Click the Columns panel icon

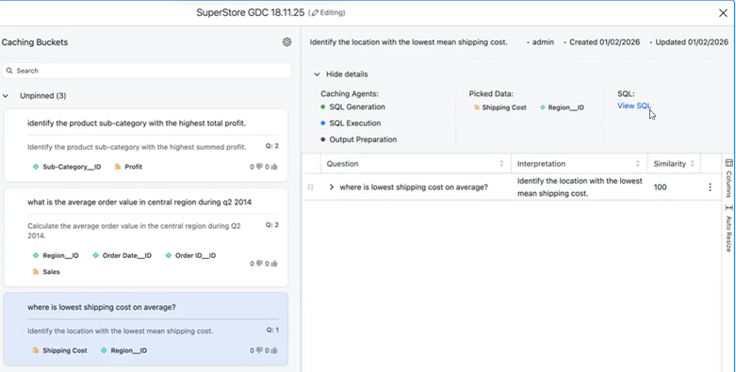(x=728, y=163)
